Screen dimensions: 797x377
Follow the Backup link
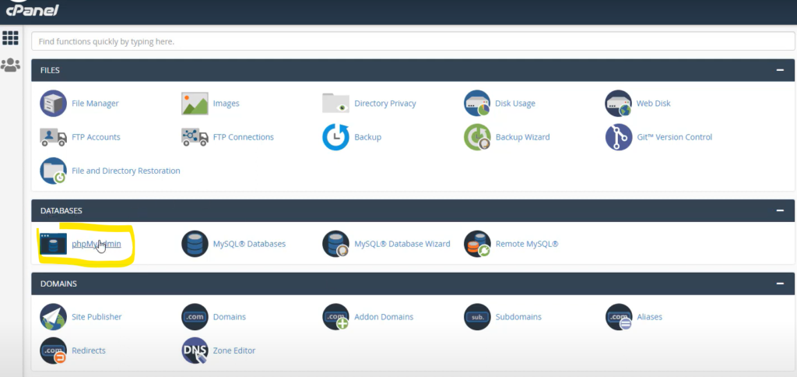(x=367, y=137)
